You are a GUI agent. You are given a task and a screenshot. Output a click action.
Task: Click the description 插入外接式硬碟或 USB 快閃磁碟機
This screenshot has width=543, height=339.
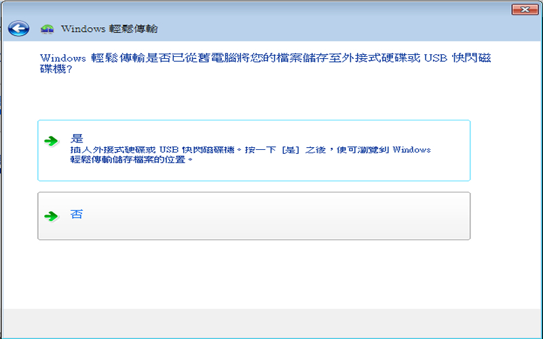click(250, 155)
